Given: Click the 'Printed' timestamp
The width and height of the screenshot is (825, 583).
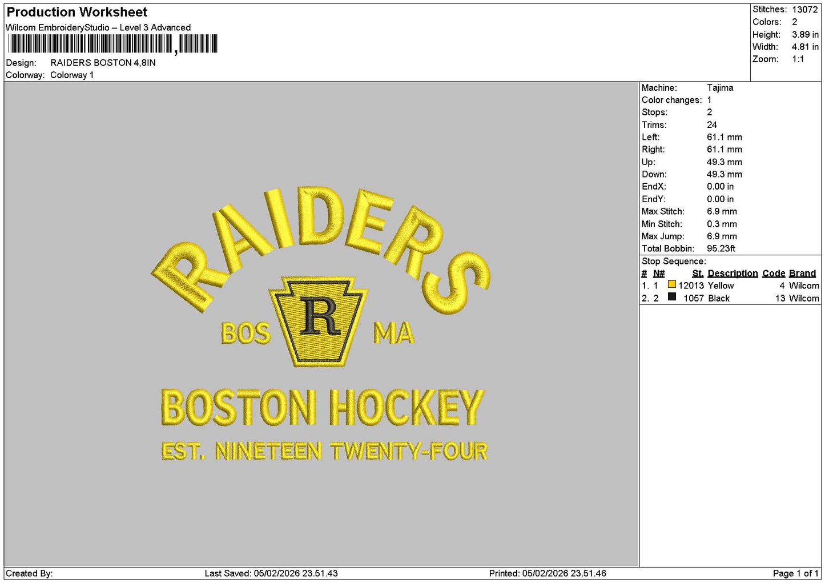Looking at the screenshot, I should 548,573.
